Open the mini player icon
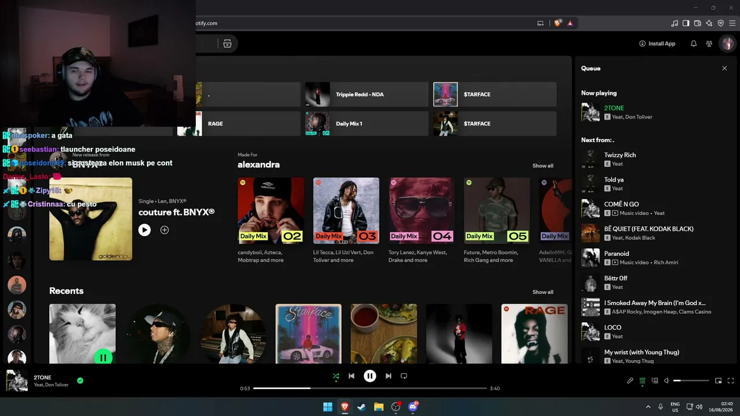 719,381
